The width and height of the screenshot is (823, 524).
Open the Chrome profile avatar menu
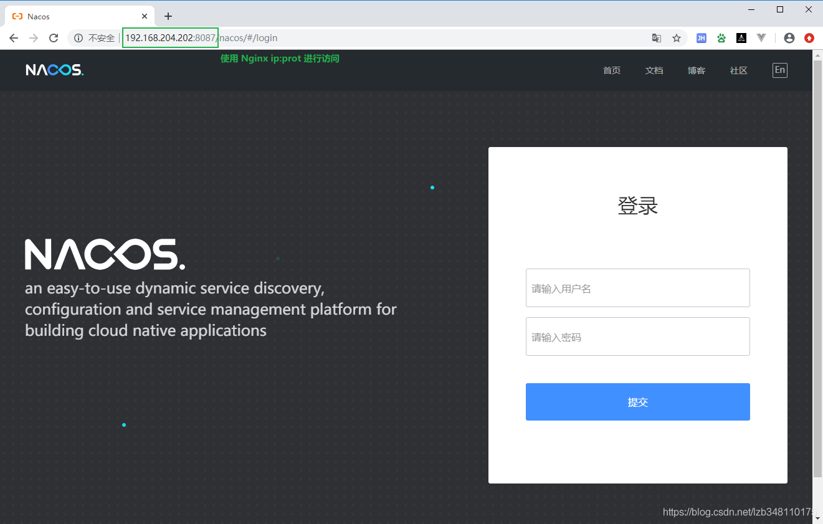789,38
